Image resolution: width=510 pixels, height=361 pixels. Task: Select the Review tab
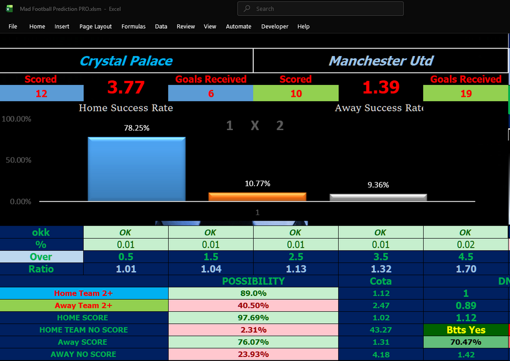[185, 26]
